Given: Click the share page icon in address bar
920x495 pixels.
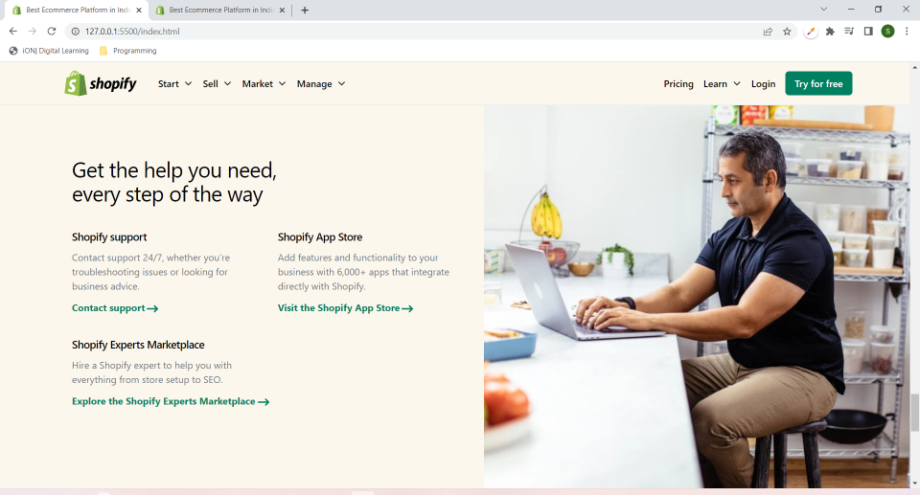Looking at the screenshot, I should click(x=768, y=32).
